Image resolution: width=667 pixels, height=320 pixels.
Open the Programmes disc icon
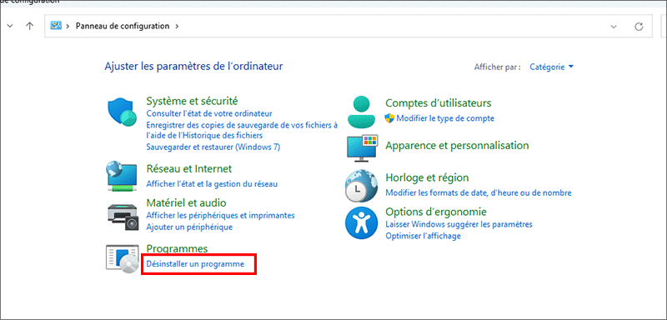(x=122, y=258)
